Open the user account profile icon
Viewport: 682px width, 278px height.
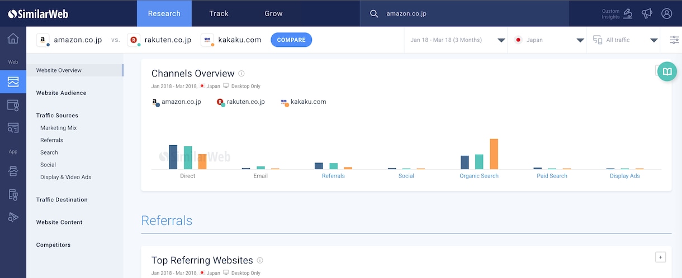pyautogui.click(x=666, y=13)
